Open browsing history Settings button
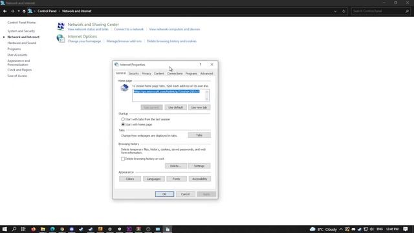Viewport: 414px width, 233px height. point(199,166)
